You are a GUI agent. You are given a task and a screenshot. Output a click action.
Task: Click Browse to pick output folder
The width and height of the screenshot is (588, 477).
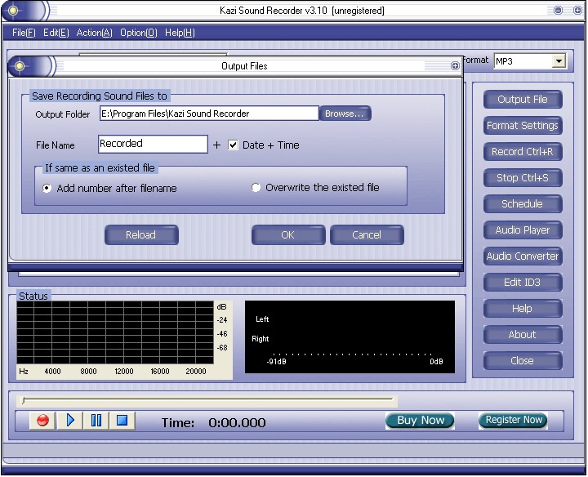pos(344,114)
